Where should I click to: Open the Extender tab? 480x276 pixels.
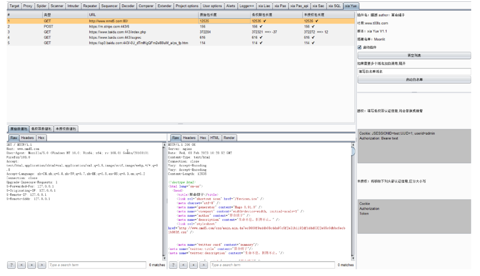[164, 6]
